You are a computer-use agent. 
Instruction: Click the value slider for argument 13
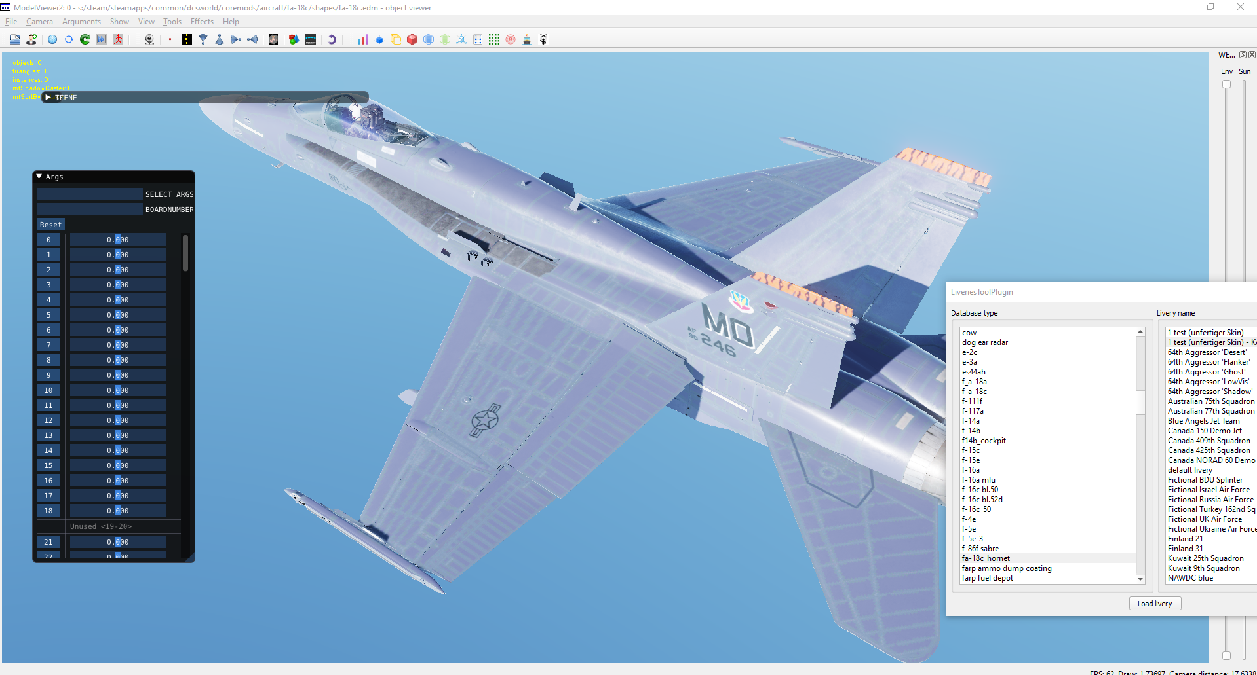[x=118, y=435]
